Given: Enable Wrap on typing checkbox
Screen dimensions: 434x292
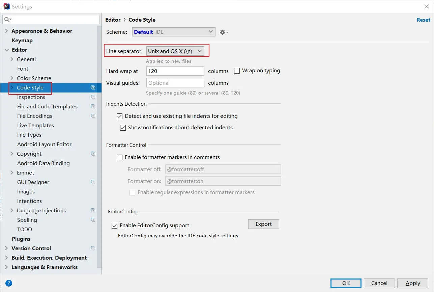Looking at the screenshot, I should [x=237, y=71].
